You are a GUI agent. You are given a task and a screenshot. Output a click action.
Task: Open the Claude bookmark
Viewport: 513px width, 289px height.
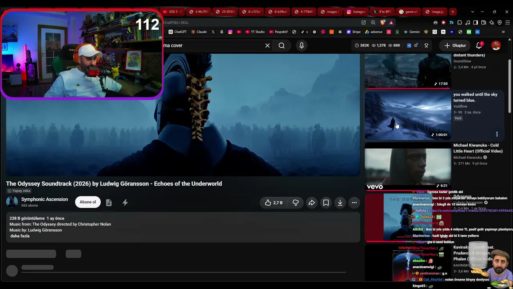[199, 32]
